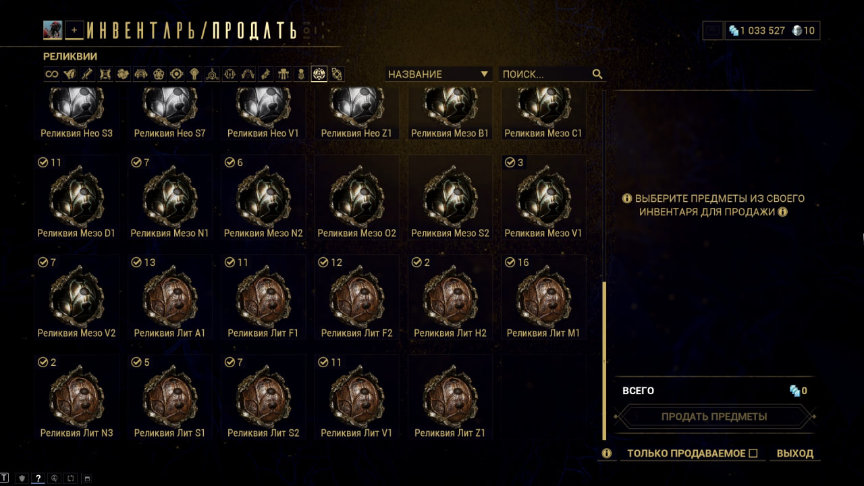Click the Название dropdown arrow
This screenshot has height=486, width=864.
click(x=484, y=74)
